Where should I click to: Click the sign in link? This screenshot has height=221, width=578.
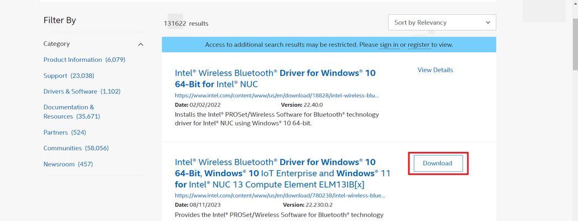coord(389,45)
